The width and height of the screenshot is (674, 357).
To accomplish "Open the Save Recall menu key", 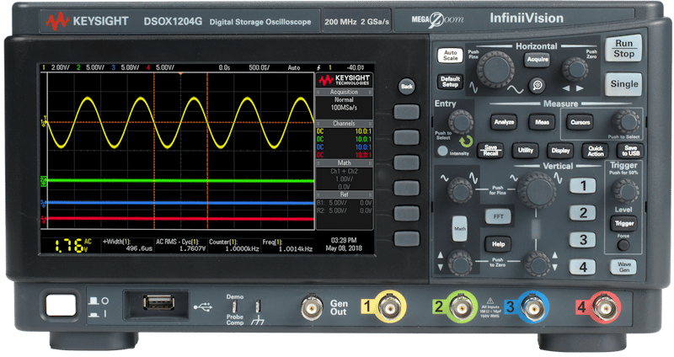I will click(490, 151).
